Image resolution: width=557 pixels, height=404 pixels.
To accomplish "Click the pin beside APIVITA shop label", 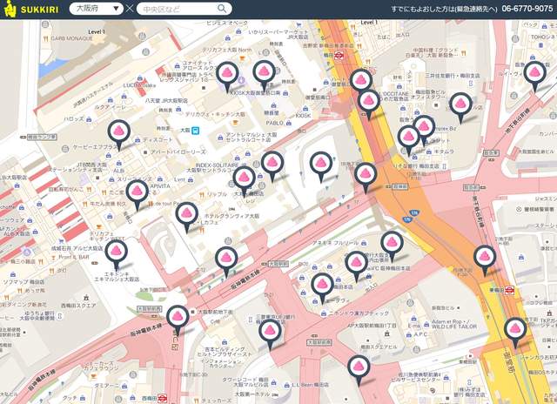I will click(x=136, y=193).
